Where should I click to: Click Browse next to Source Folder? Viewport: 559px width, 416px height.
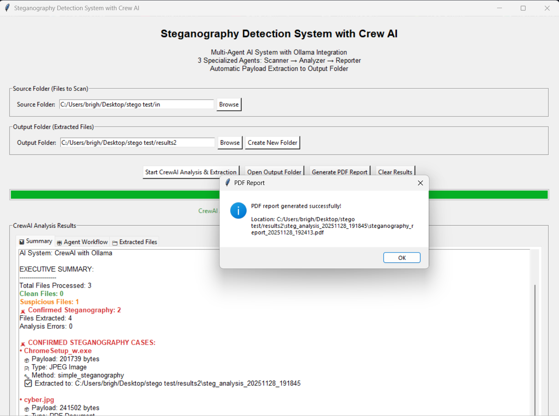point(229,104)
